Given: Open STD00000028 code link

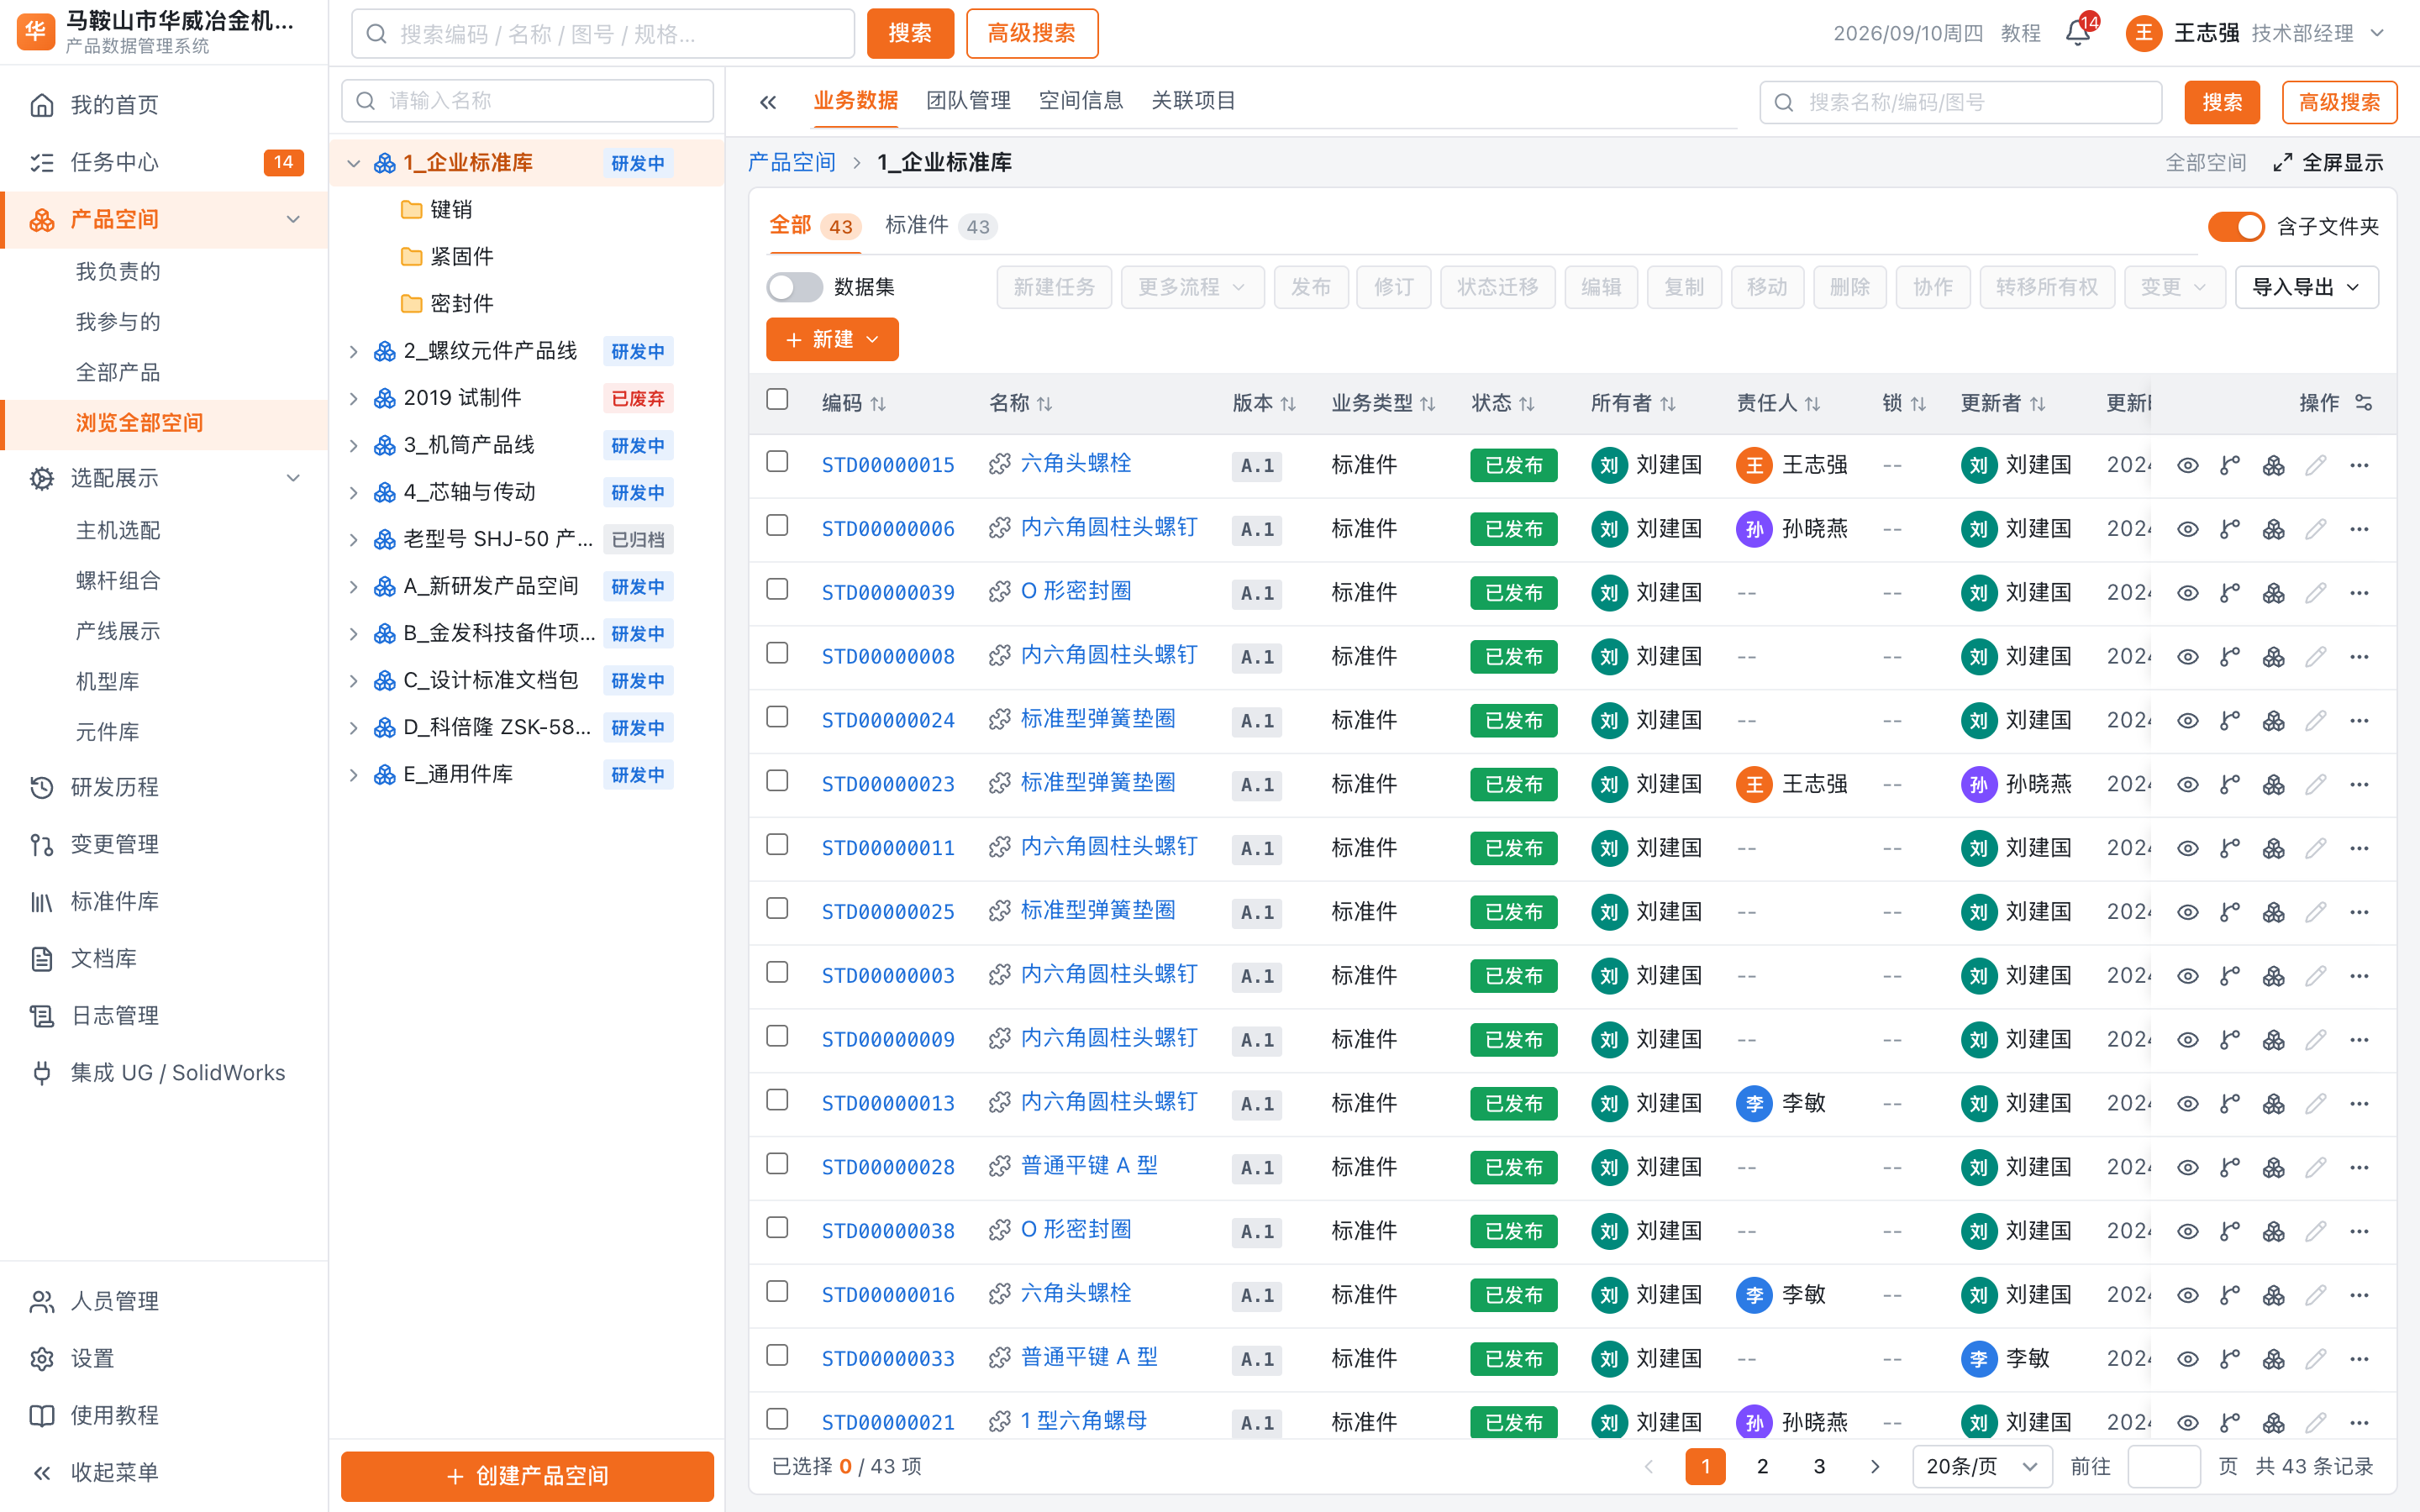Looking at the screenshot, I should tap(888, 1167).
